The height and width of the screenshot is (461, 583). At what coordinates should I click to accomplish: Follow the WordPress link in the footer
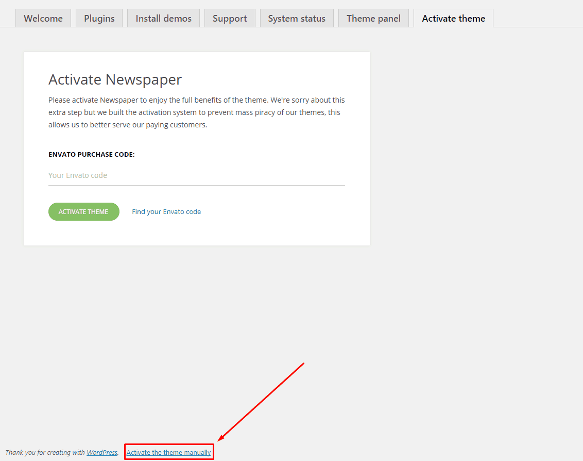coord(102,452)
